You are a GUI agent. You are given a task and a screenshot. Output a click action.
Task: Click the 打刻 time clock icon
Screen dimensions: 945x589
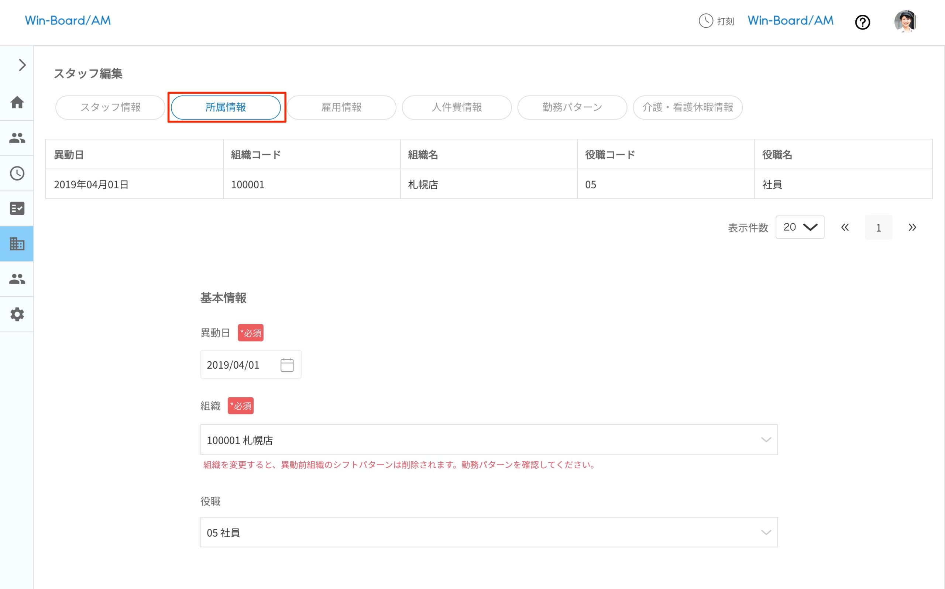705,21
